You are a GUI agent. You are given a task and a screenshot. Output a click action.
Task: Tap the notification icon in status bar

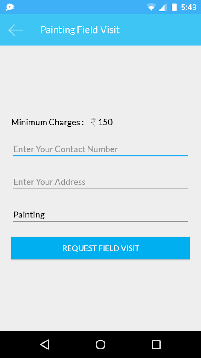pos(10,7)
